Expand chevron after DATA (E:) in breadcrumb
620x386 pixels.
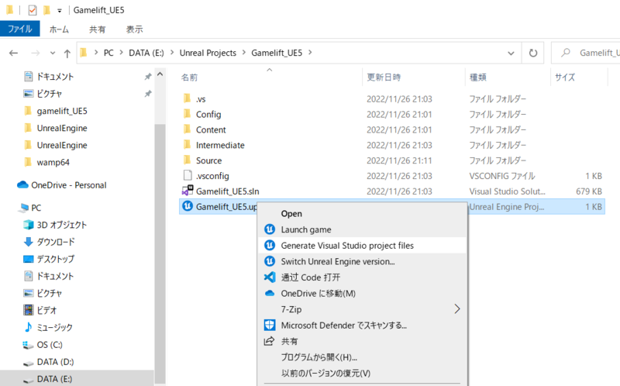point(172,53)
